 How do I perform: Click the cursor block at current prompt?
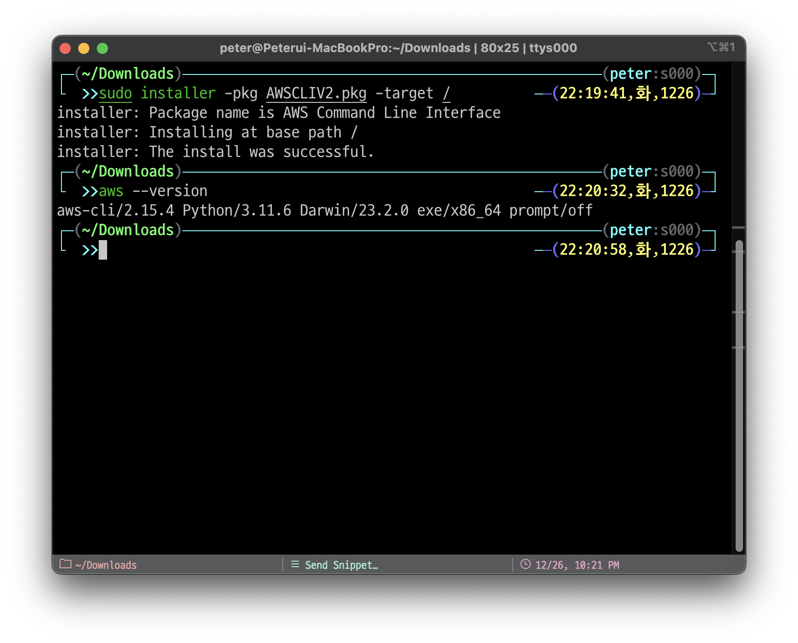click(x=103, y=250)
